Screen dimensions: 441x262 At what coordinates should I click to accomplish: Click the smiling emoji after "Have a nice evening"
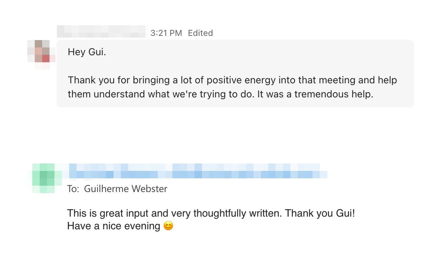[169, 226]
